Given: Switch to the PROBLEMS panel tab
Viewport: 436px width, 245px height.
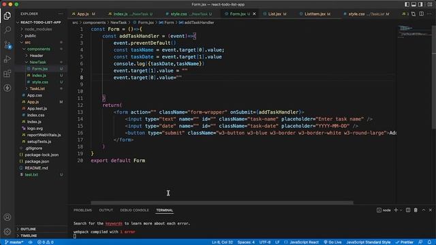Looking at the screenshot, I should pyautogui.click(x=82, y=210).
